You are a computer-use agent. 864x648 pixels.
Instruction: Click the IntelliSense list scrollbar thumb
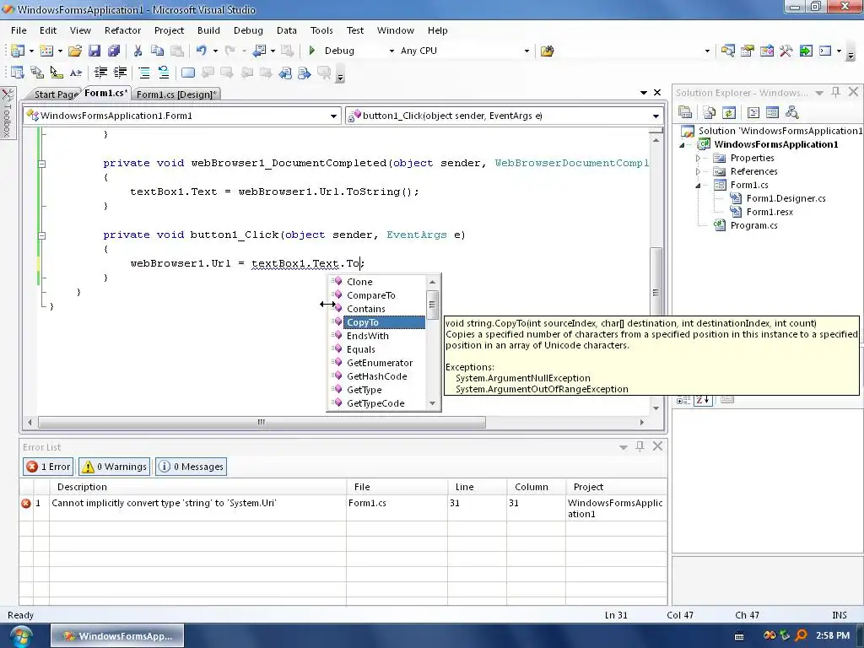tap(433, 304)
